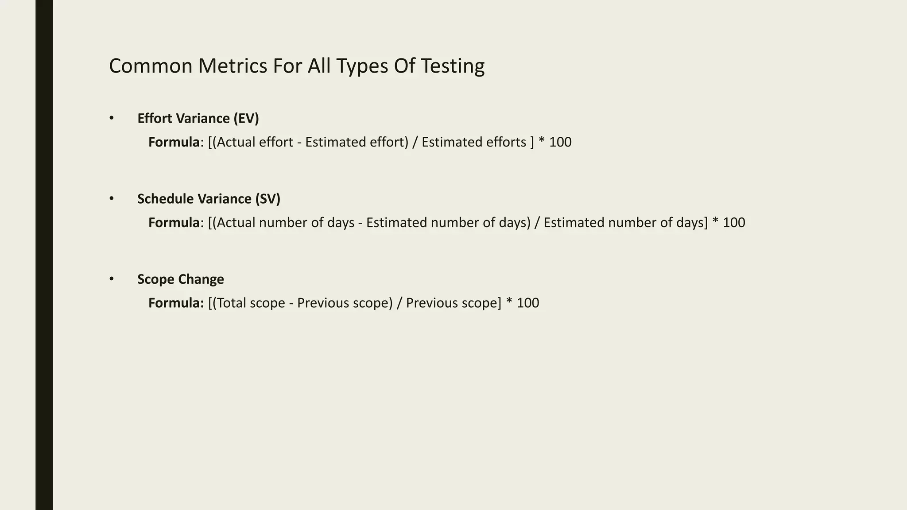Click the '* 100' ending the schedule formula

pyautogui.click(x=729, y=223)
